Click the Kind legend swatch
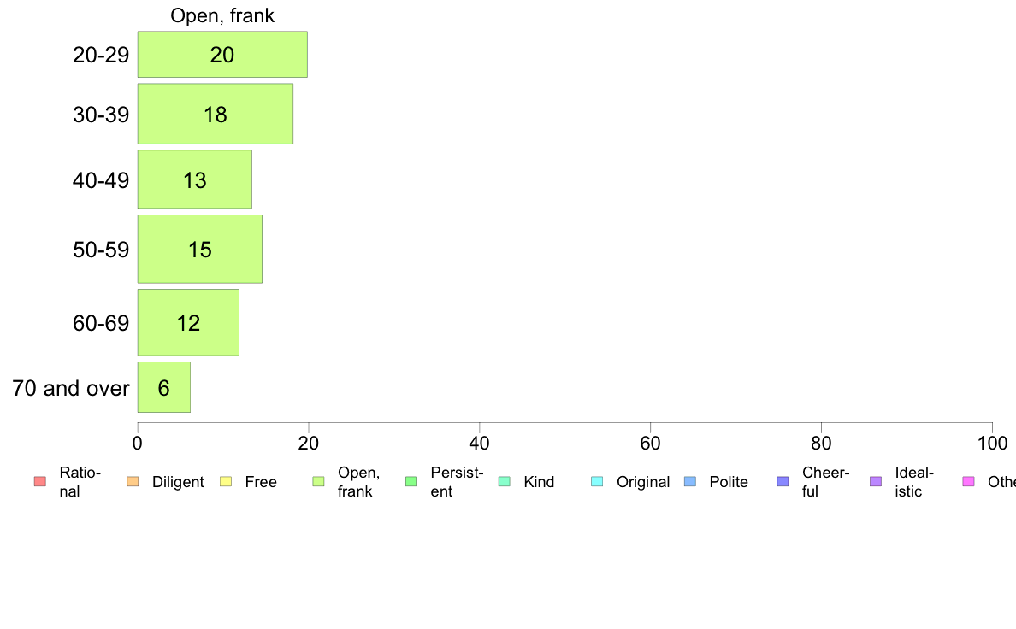 point(504,481)
